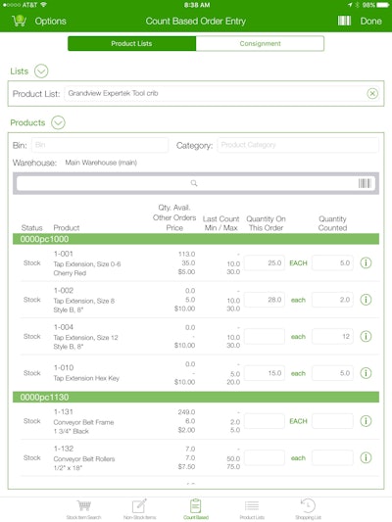Screen dimensions: 392x522
Task: Switch to the Product Lists tab
Action: point(132,44)
